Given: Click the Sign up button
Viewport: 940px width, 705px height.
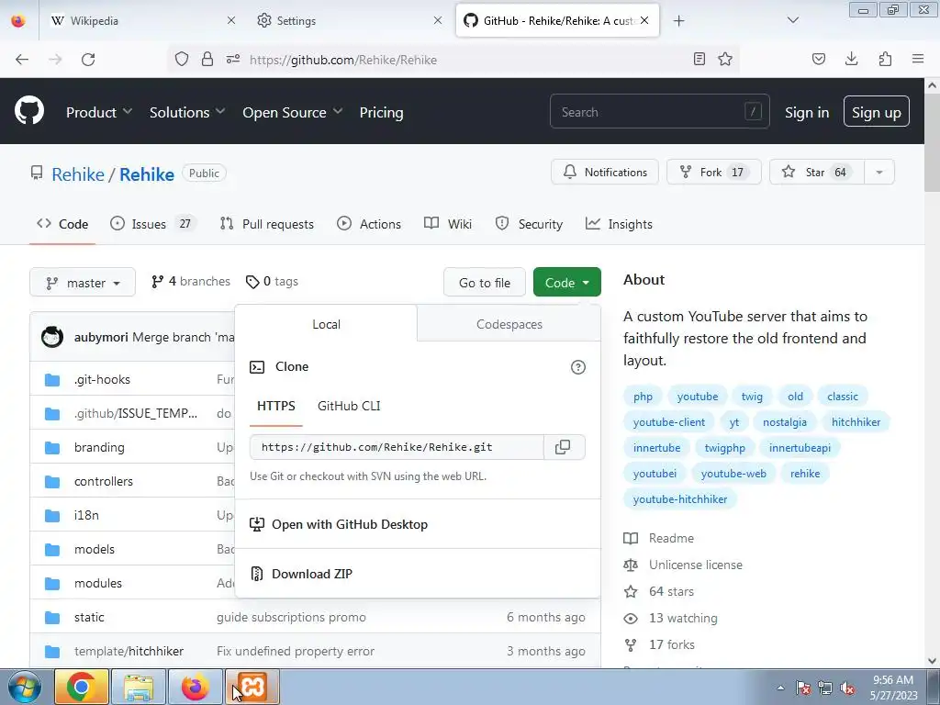Looking at the screenshot, I should pos(876,112).
